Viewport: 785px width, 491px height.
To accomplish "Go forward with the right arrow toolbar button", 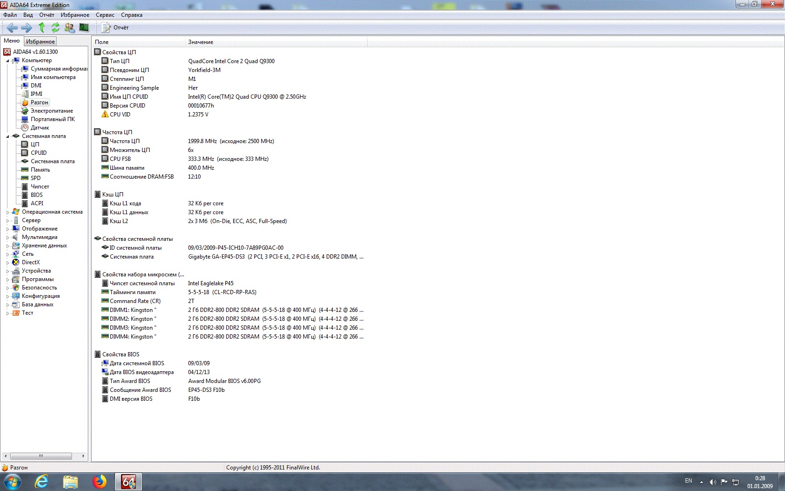I will pos(27,28).
